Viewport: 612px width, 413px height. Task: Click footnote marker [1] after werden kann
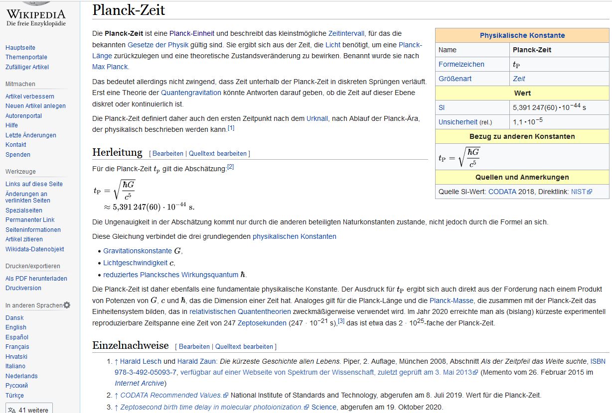pos(231,128)
